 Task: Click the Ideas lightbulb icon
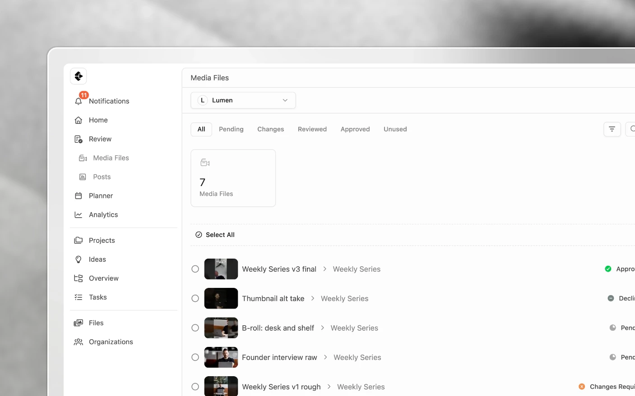pos(79,259)
